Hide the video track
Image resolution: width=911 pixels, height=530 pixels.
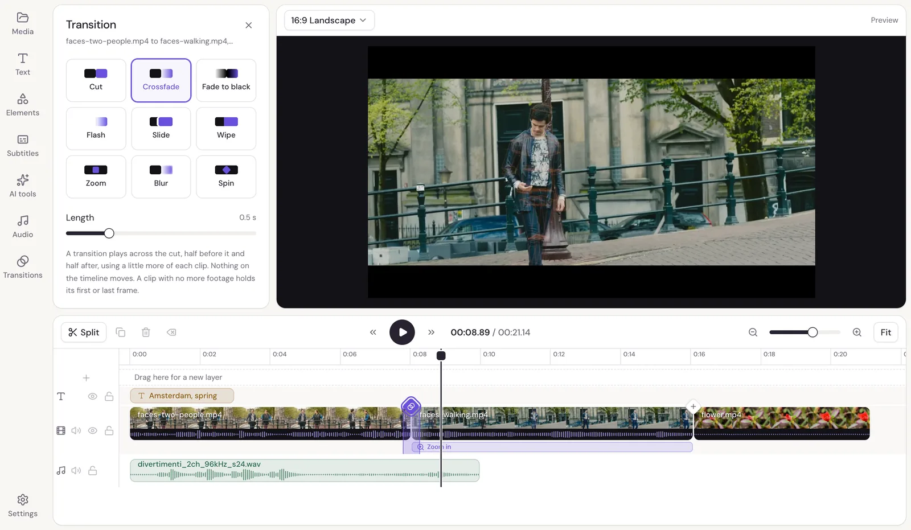click(x=92, y=430)
